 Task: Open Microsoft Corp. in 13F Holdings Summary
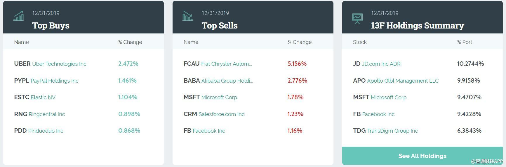click(389, 97)
